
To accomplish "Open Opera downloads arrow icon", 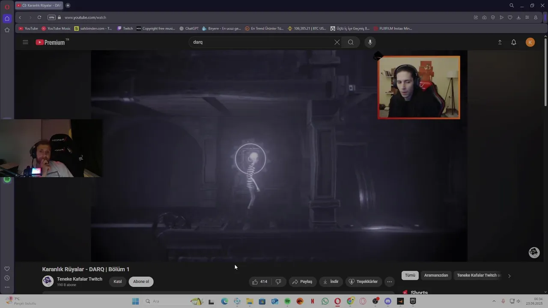I will tap(518, 18).
